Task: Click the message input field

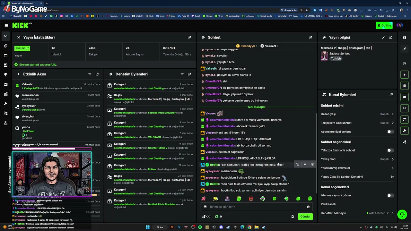Action: (256, 207)
